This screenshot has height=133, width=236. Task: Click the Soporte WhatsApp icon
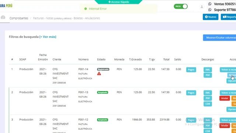[x=210, y=10]
